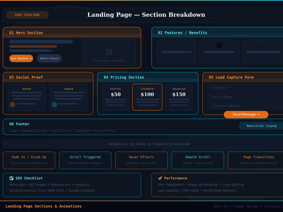Click the SEO Checklist heading text
The height and width of the screenshot is (212, 283).
click(29, 178)
